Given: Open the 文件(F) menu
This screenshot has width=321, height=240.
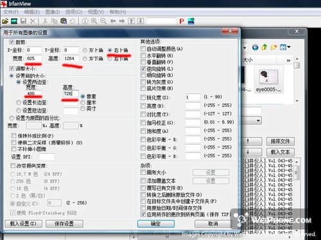Looking at the screenshot, I should (x=11, y=12).
